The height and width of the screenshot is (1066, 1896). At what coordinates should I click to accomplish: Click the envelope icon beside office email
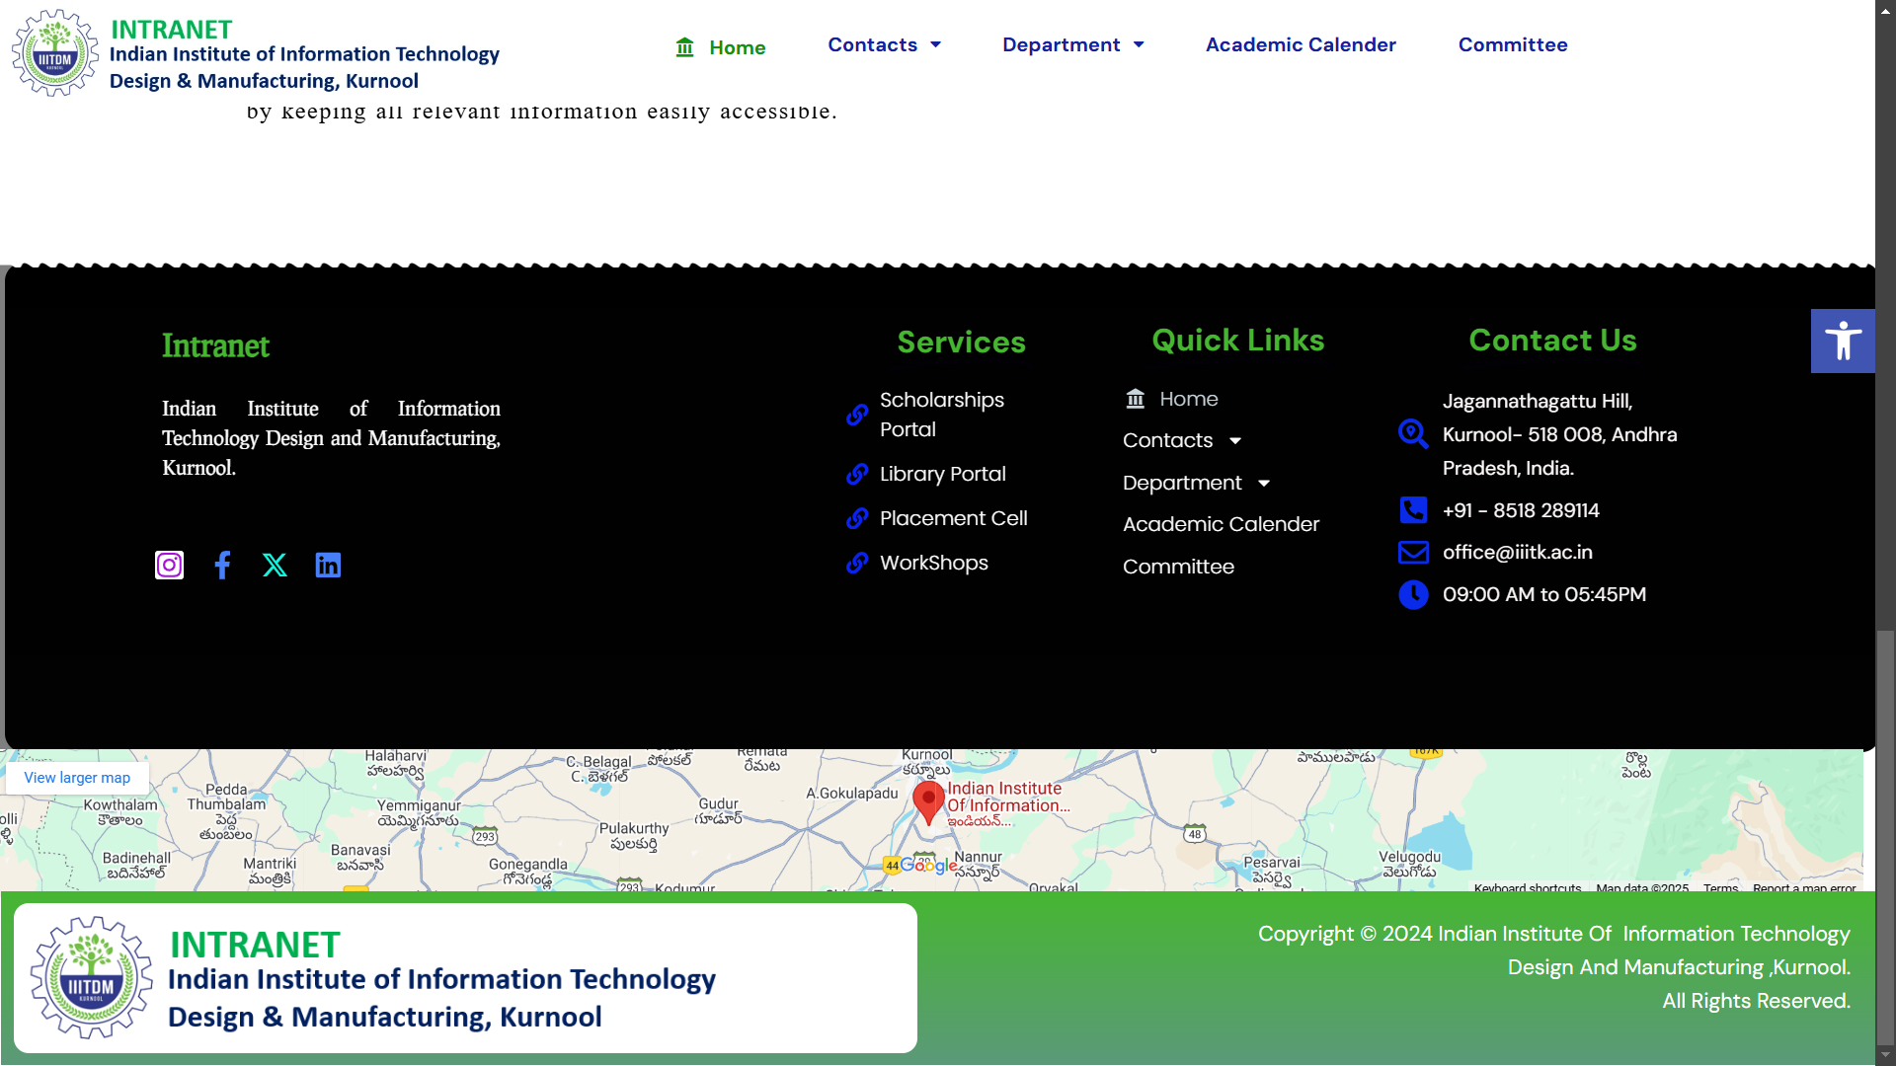(1413, 553)
